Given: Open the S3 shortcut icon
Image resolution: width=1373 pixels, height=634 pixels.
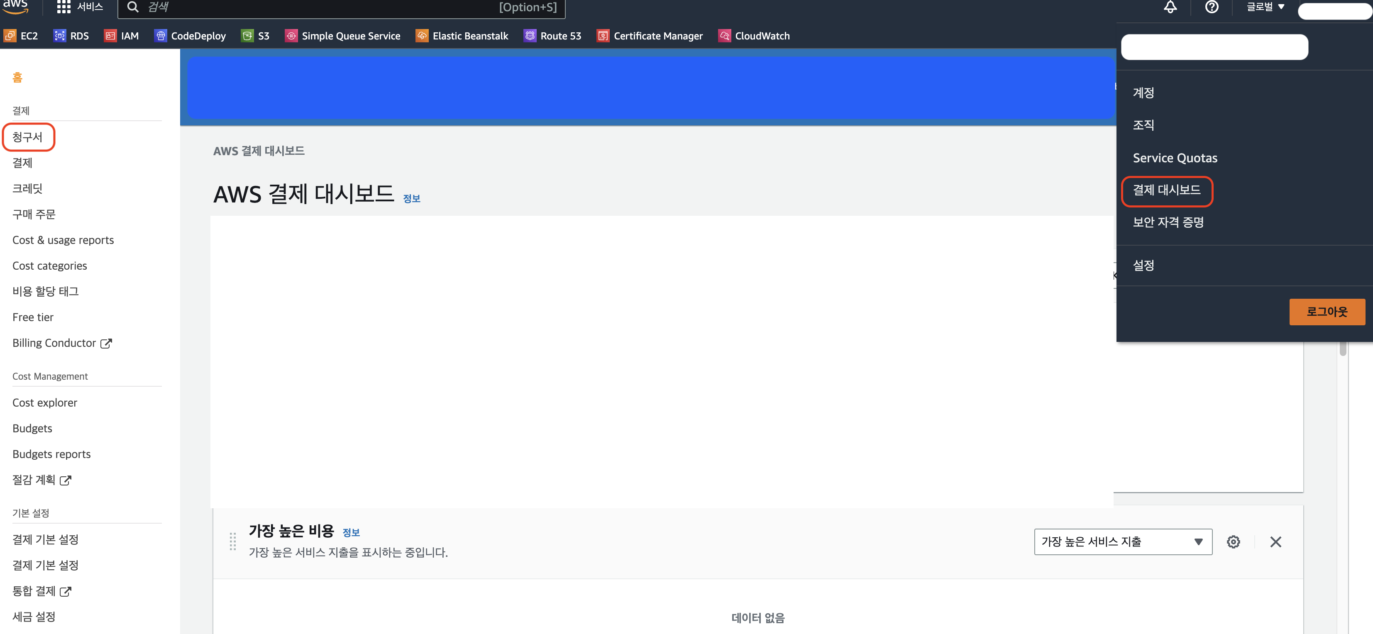Looking at the screenshot, I should 247,36.
